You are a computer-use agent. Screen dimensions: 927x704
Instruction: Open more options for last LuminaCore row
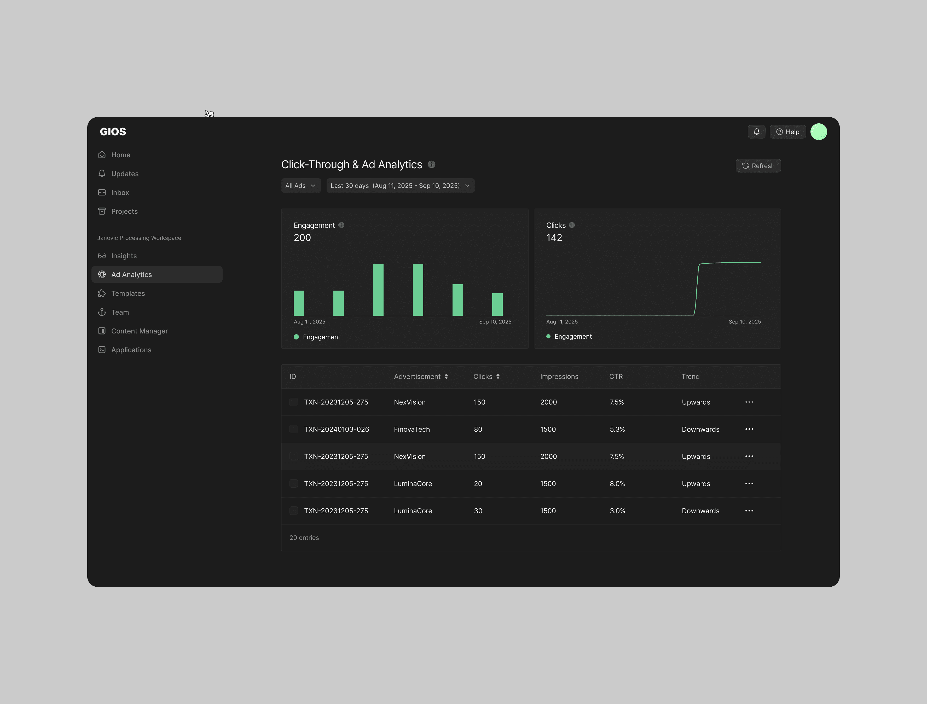[749, 511]
